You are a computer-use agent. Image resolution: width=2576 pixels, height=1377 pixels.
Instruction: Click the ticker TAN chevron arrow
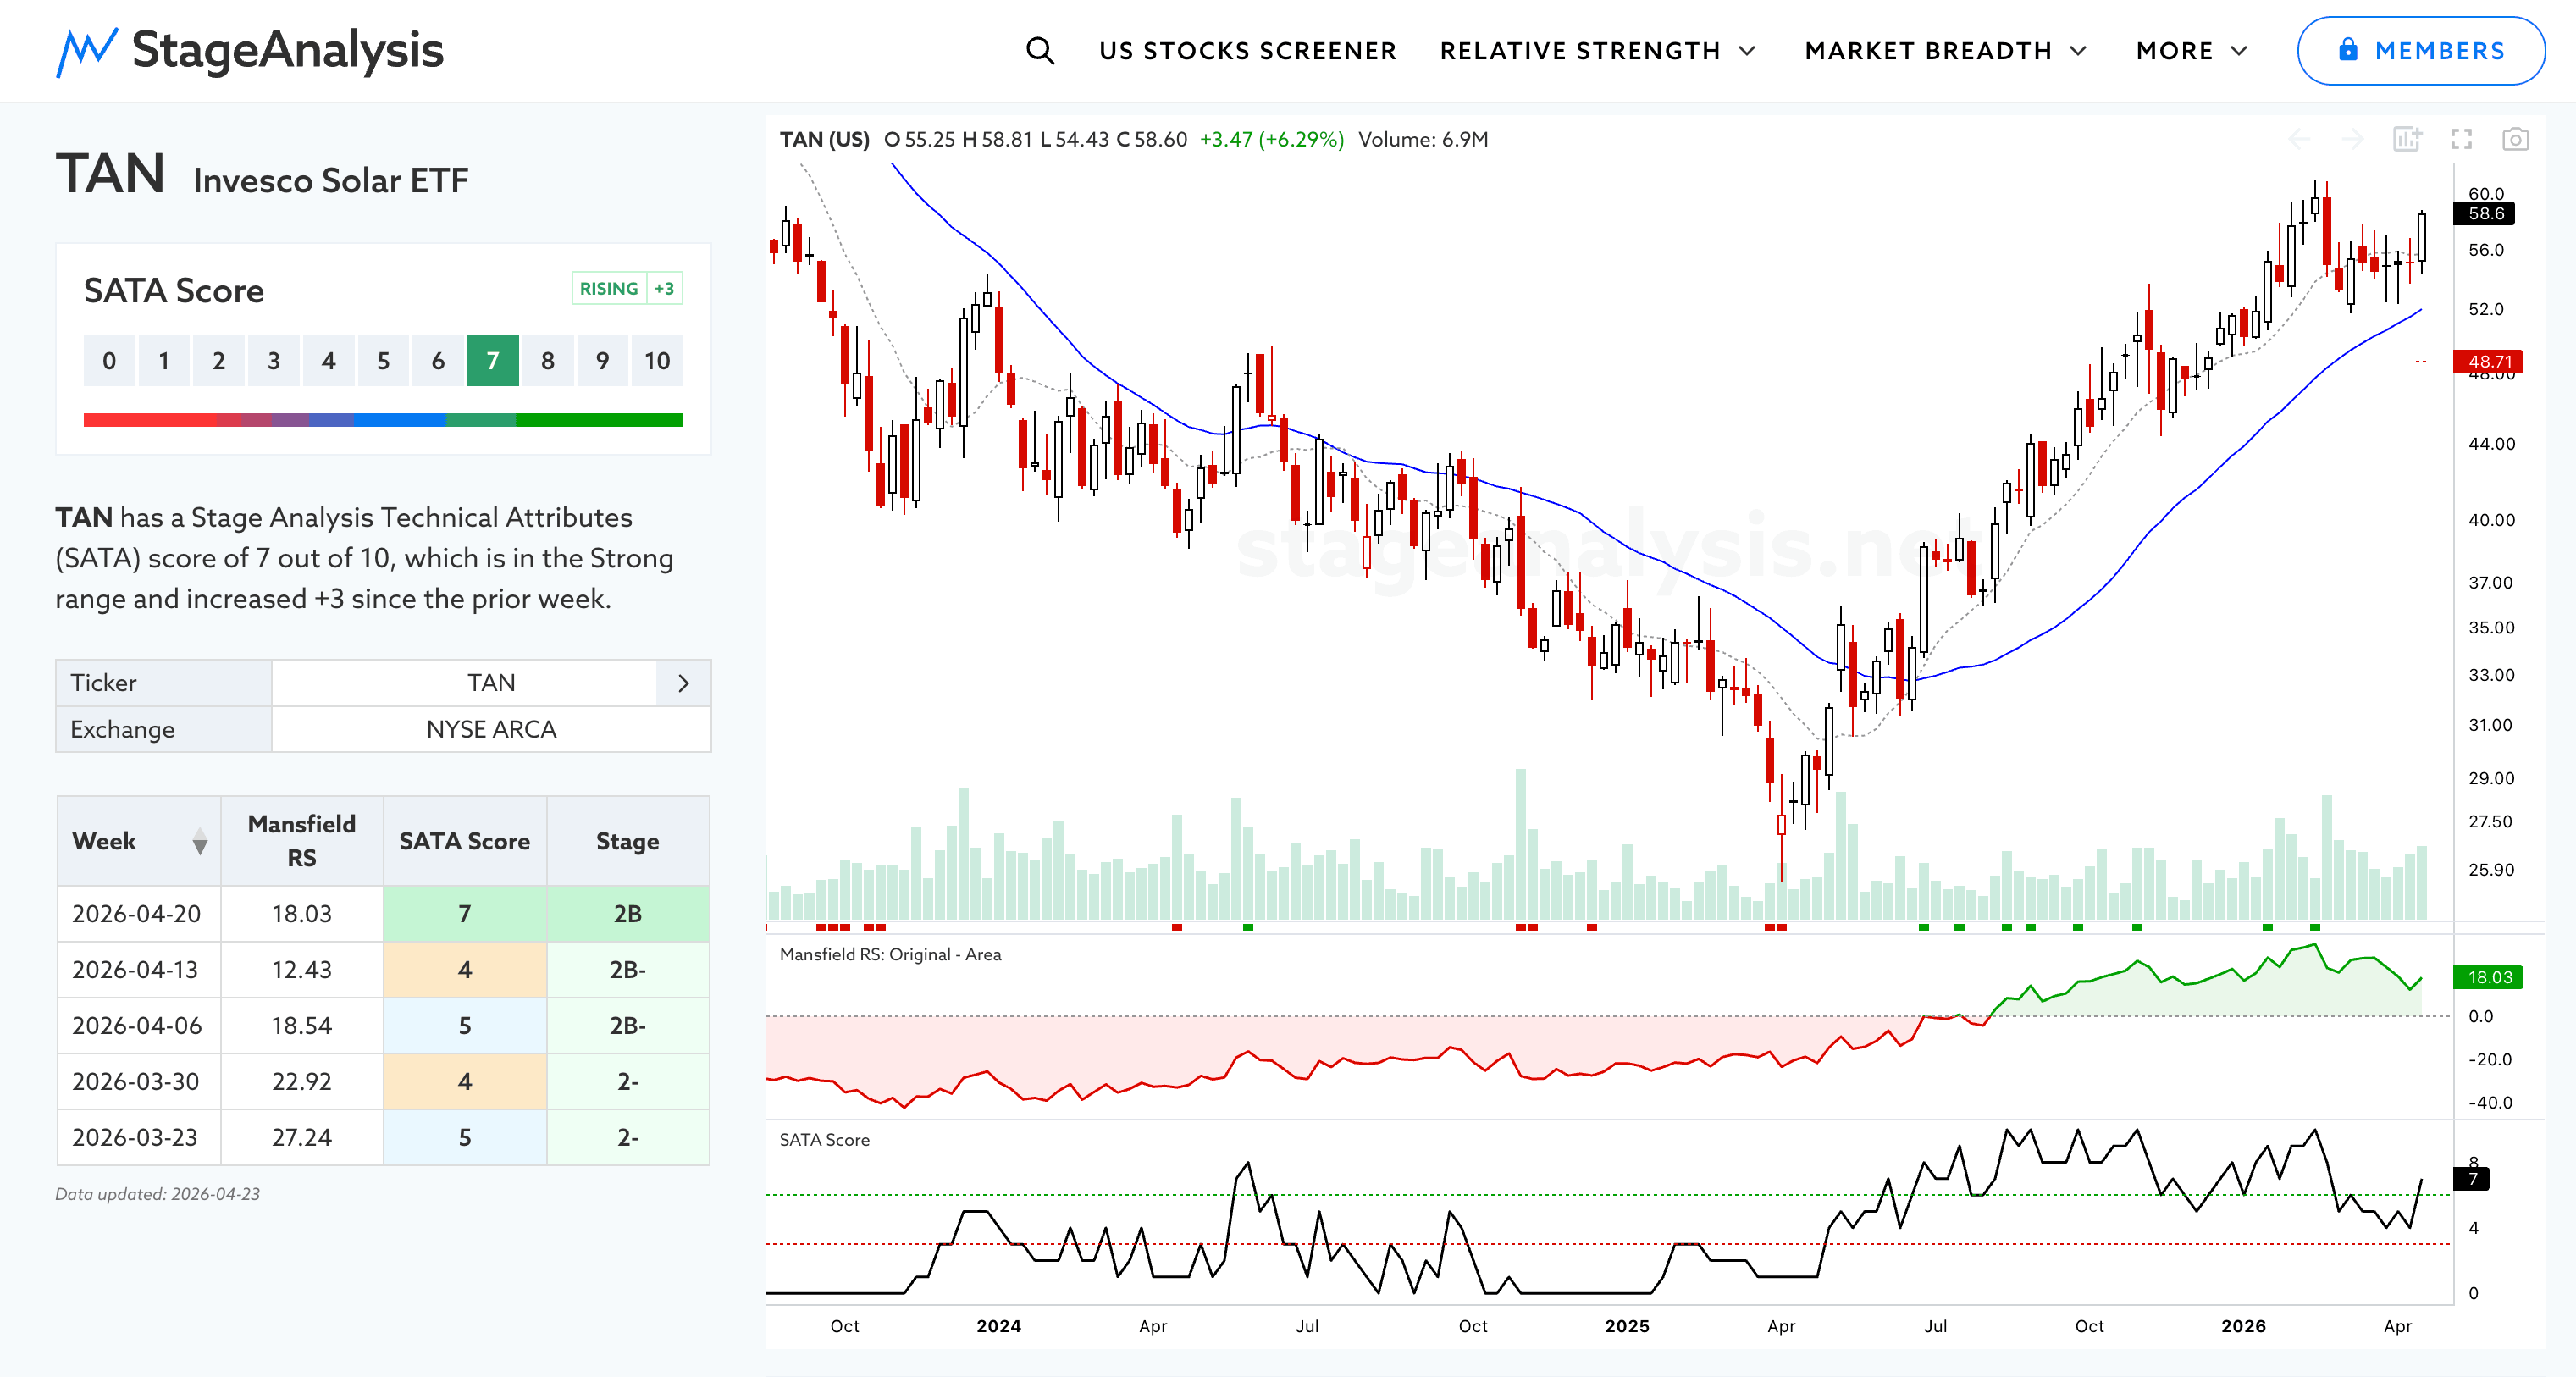point(683,683)
